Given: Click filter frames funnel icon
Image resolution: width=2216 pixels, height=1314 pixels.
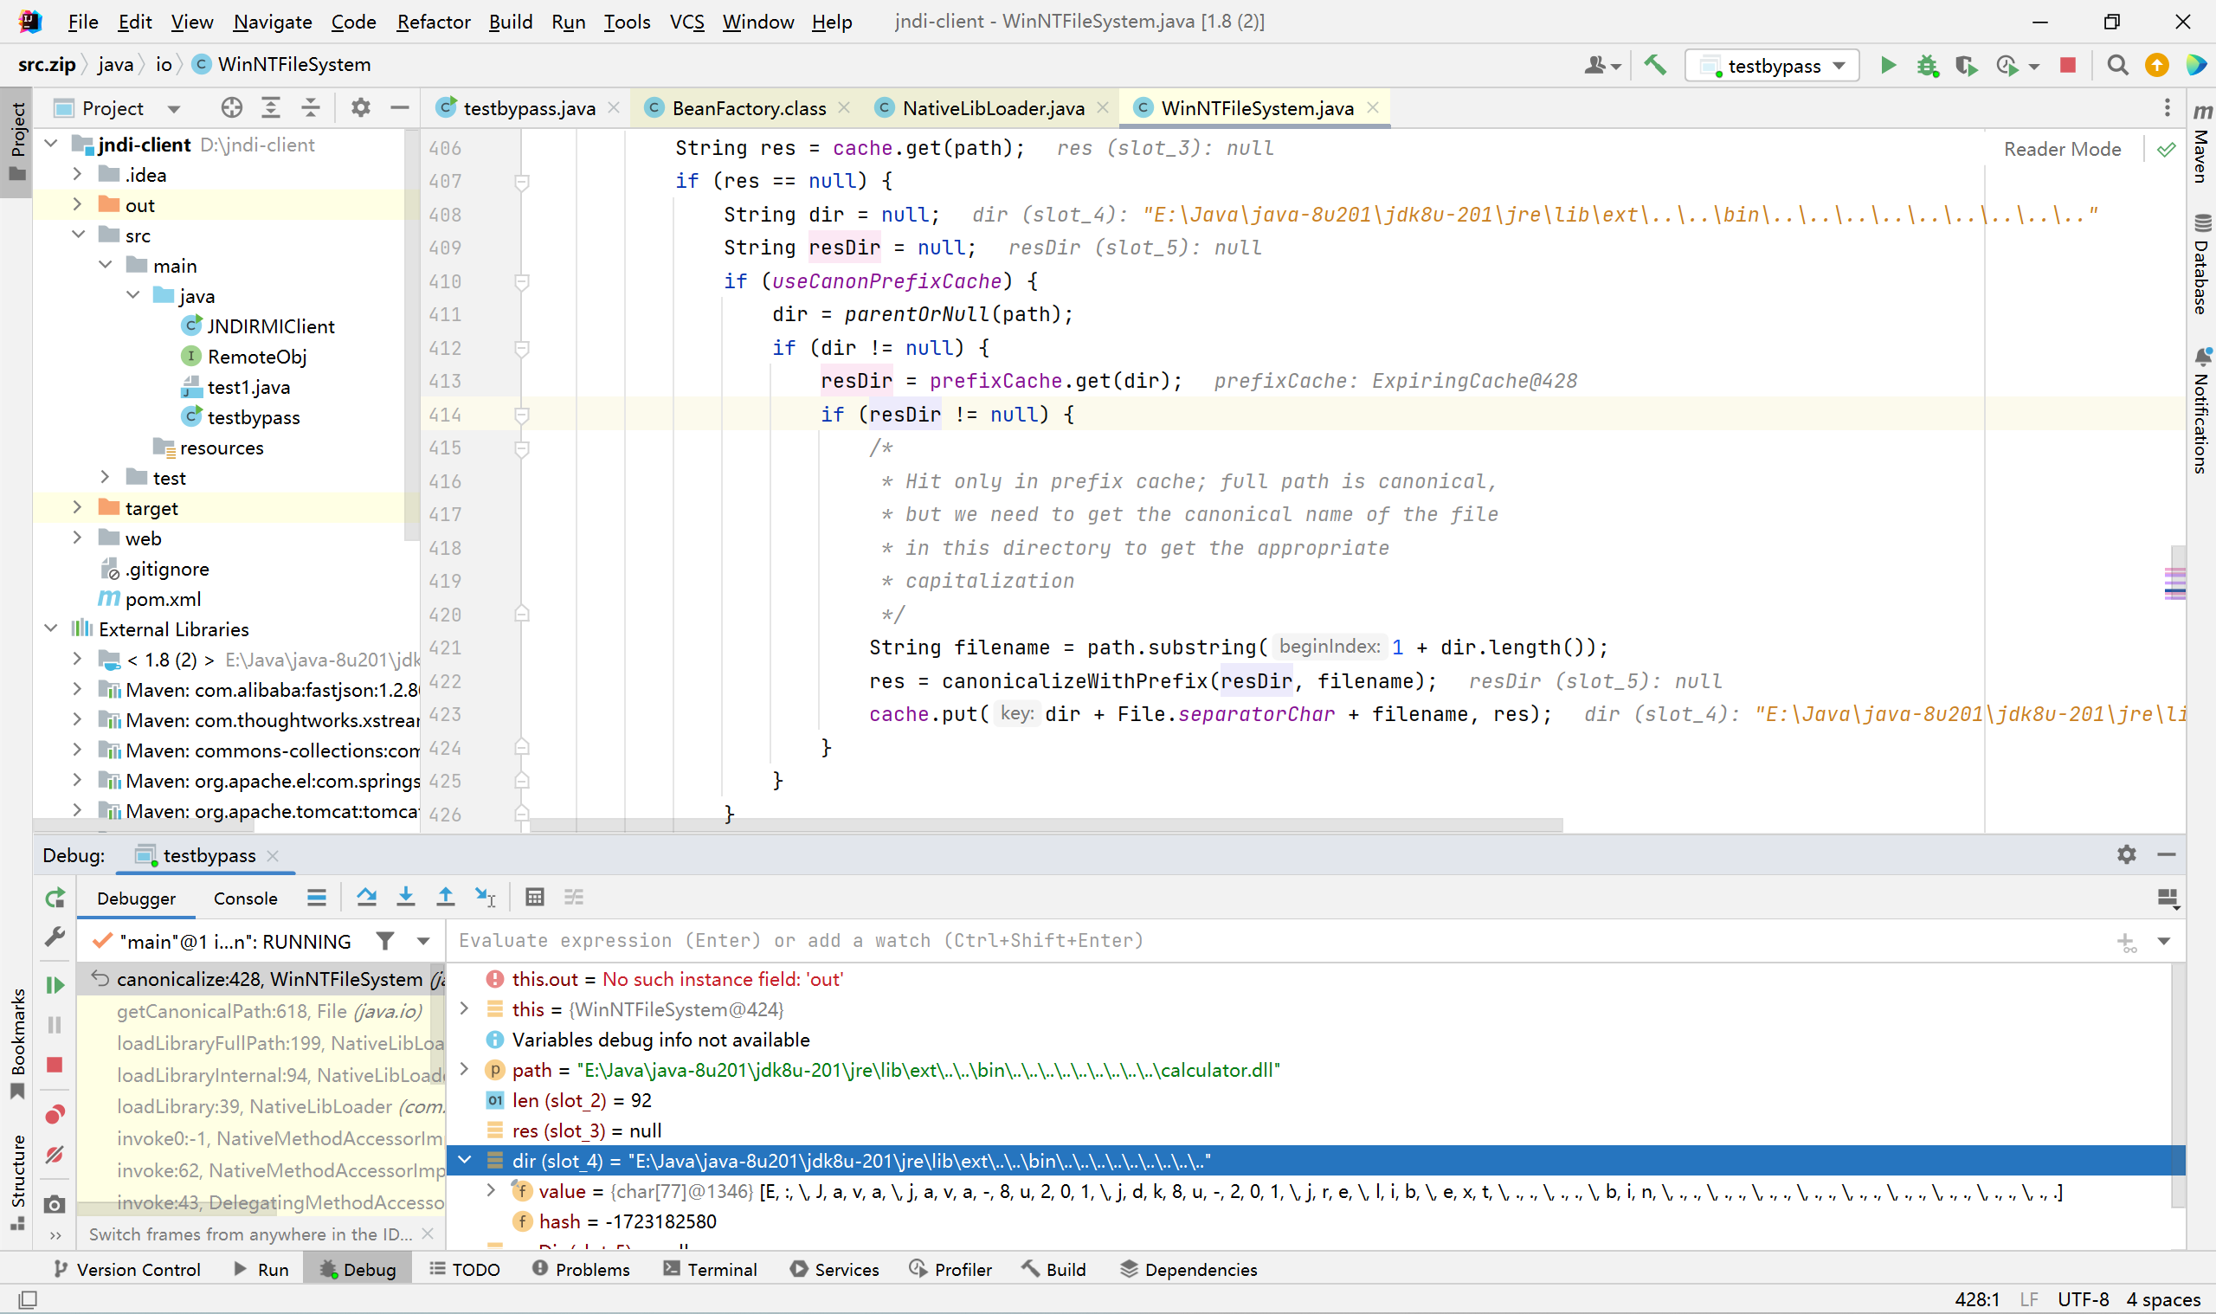Looking at the screenshot, I should (x=385, y=941).
